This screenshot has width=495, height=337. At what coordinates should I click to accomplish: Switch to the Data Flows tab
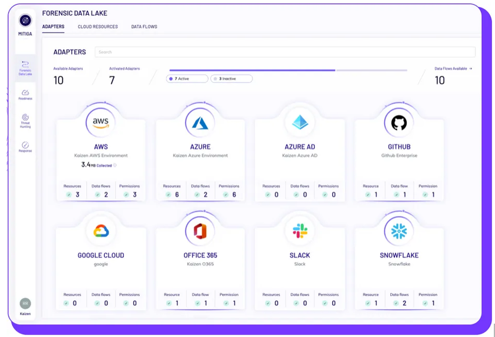(144, 27)
